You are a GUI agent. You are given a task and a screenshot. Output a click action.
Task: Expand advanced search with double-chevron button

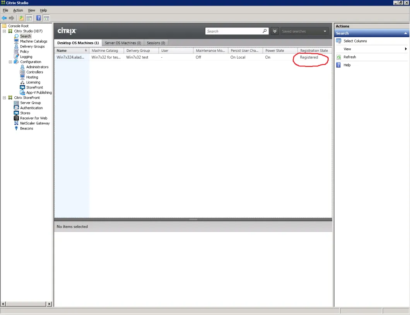[275, 31]
